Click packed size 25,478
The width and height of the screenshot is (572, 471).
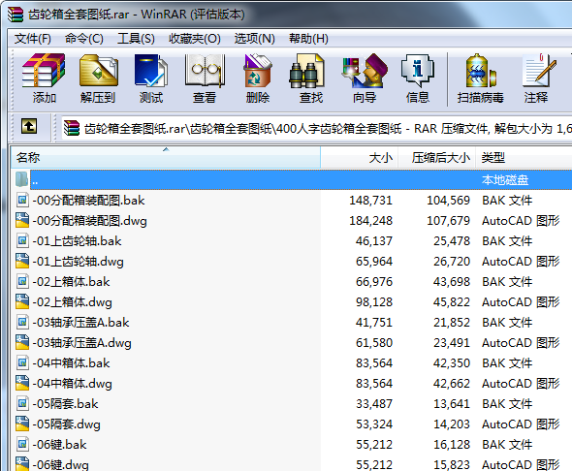click(452, 241)
